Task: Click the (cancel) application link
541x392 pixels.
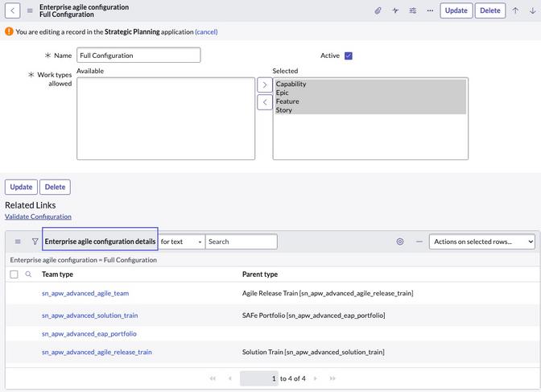Action: pyautogui.click(x=206, y=31)
